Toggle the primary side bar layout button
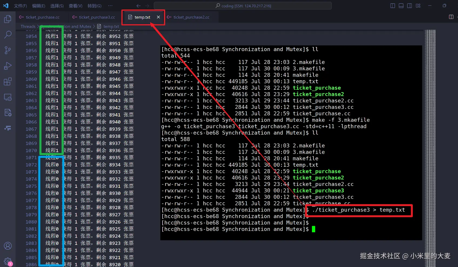The width and height of the screenshot is (458, 267). click(393, 6)
